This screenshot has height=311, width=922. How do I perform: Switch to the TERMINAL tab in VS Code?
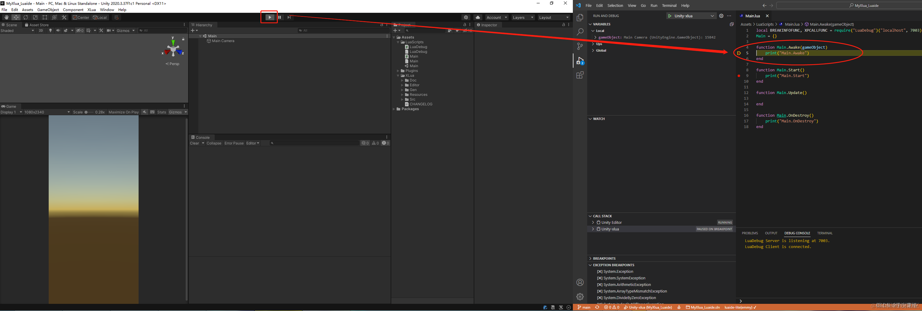tap(825, 233)
